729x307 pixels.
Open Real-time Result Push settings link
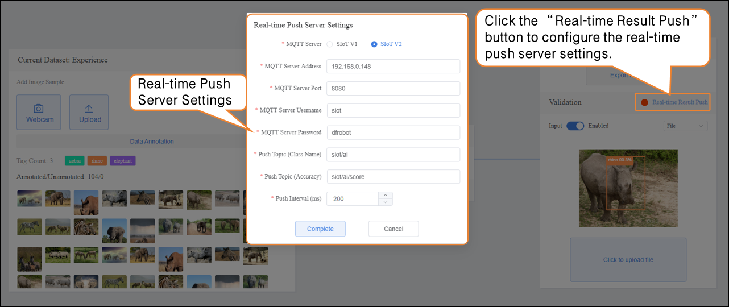[680, 102]
